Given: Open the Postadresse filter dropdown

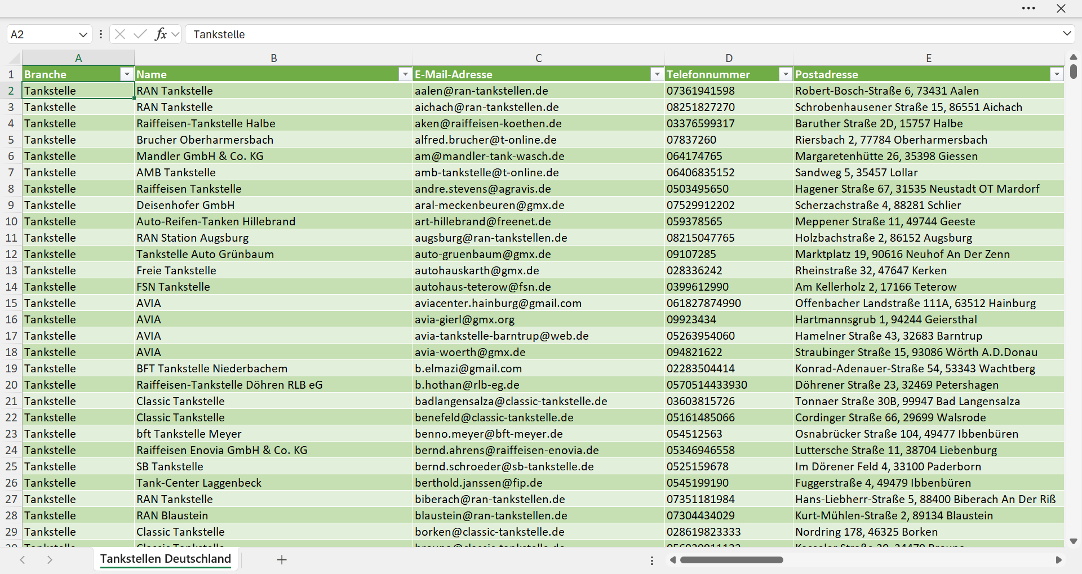Looking at the screenshot, I should click(x=1057, y=74).
